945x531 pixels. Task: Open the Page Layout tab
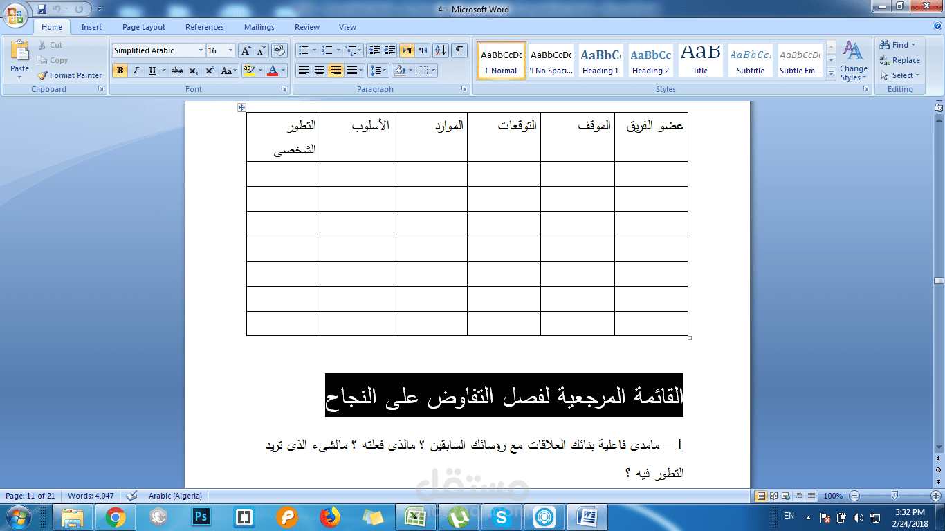pos(144,27)
